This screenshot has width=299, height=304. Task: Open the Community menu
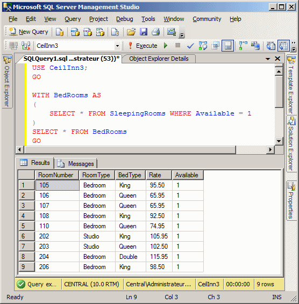click(207, 19)
